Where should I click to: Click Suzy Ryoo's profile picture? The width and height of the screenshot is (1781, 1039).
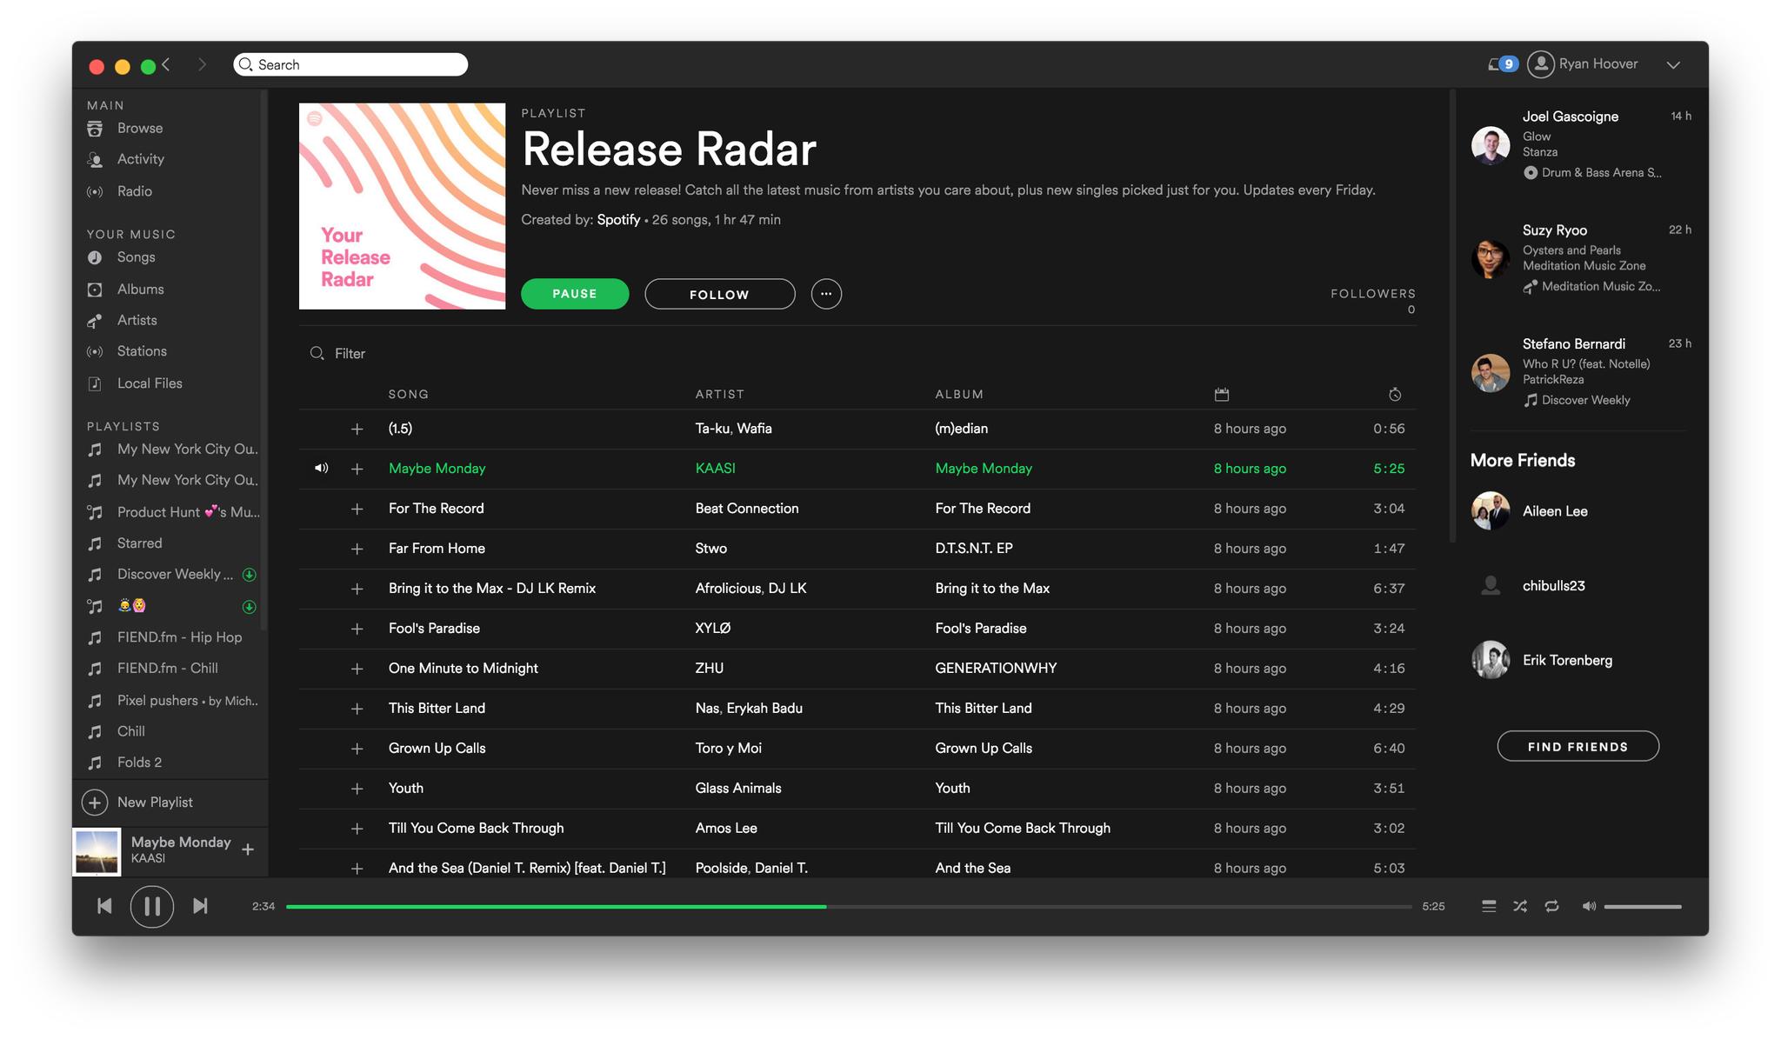(1491, 259)
